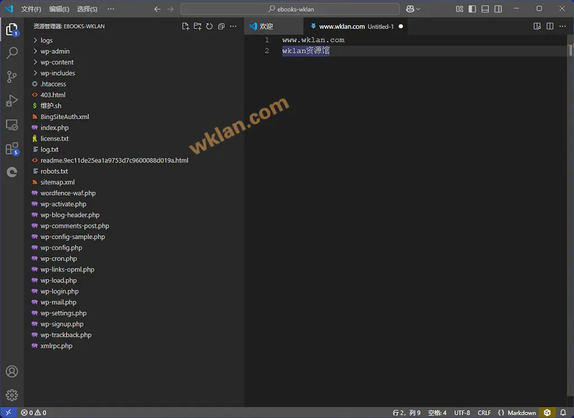Open editor more actions menu

tap(563, 26)
